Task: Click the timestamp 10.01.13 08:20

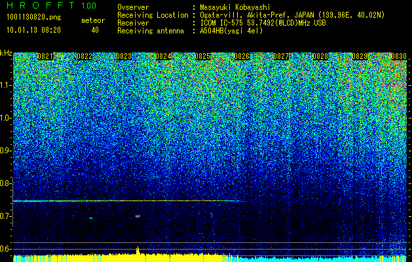Action: [33, 30]
